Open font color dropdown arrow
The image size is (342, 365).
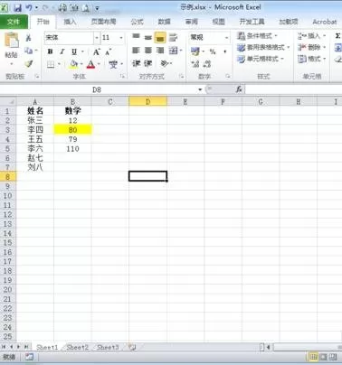pos(99,64)
